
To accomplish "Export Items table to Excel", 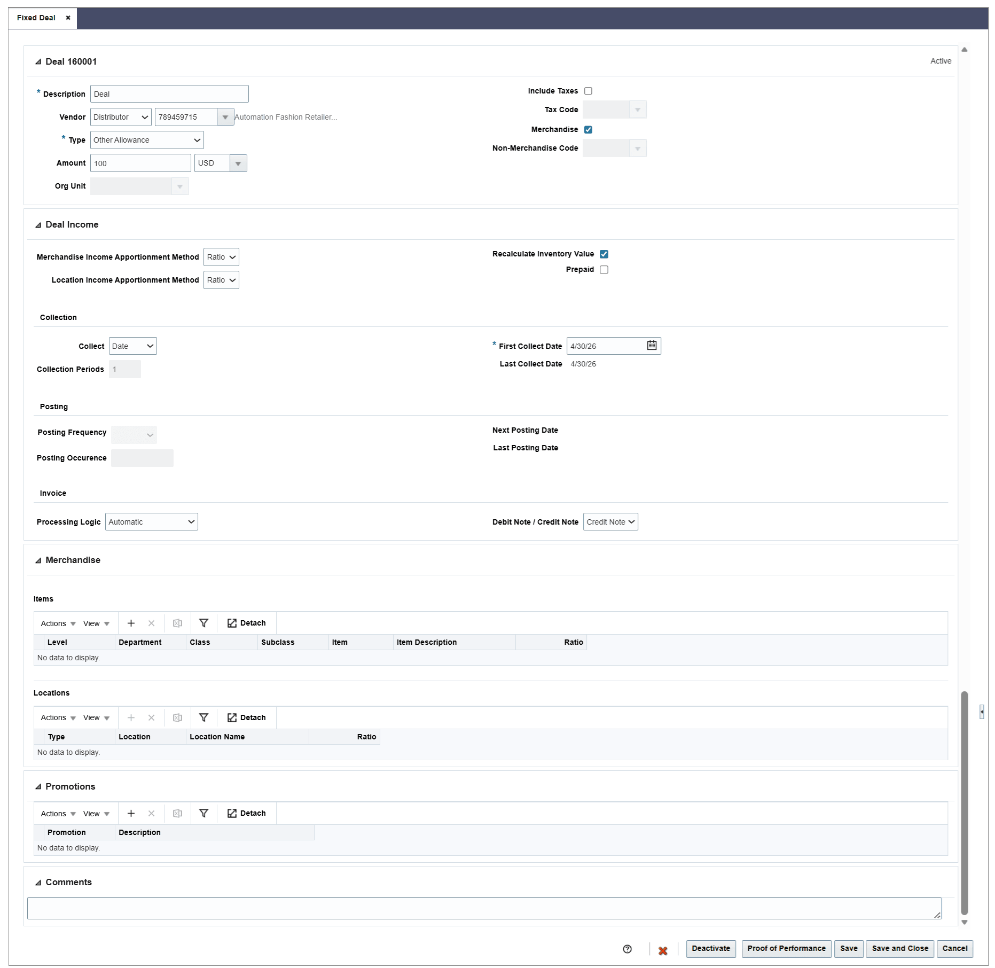I will [178, 623].
